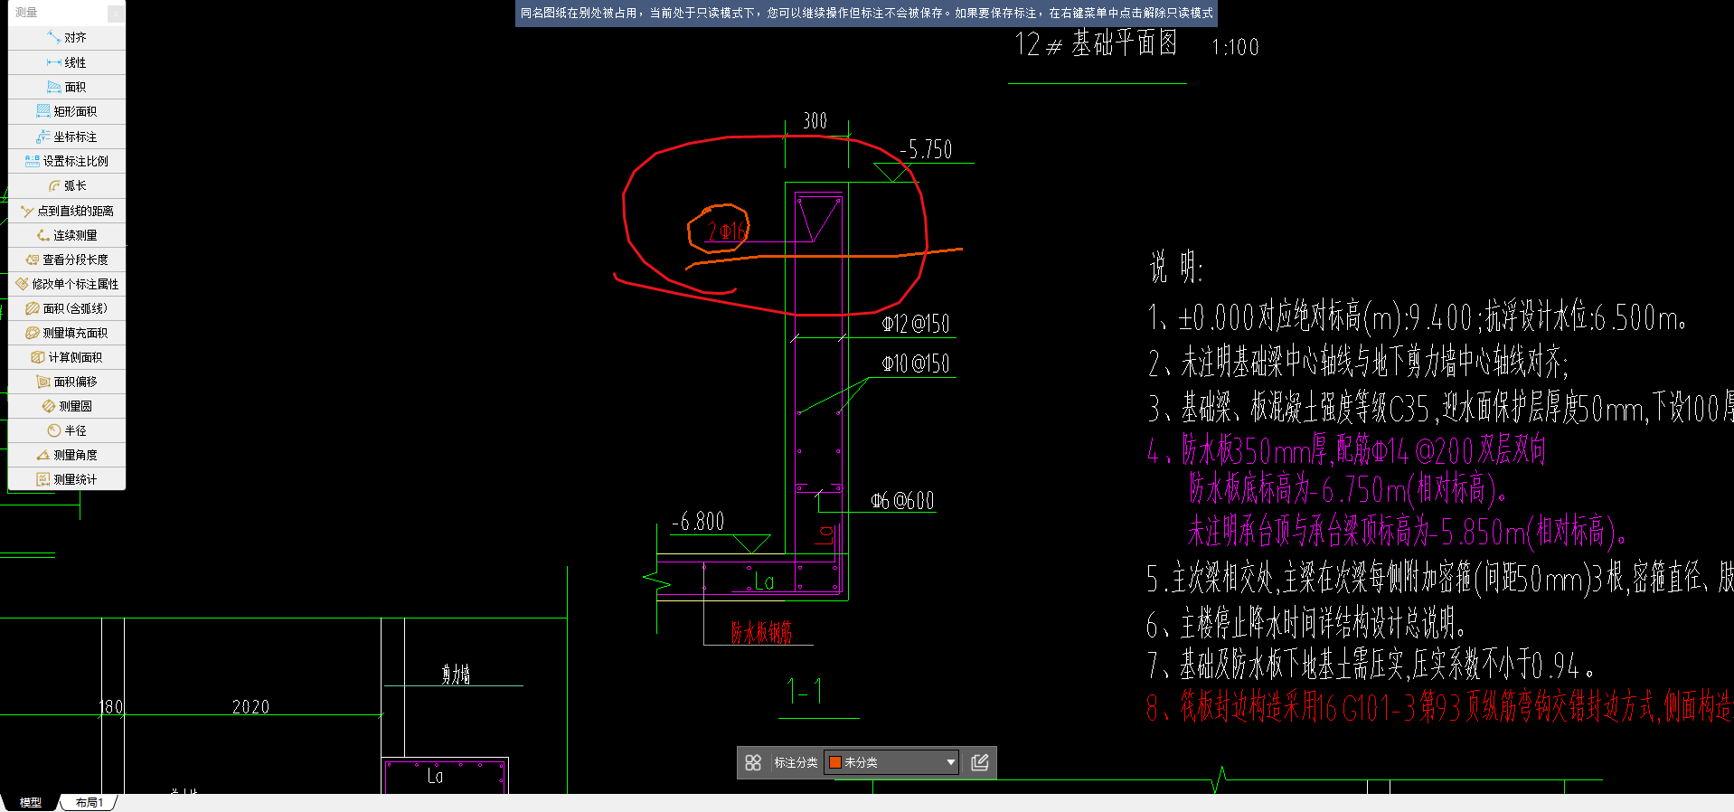Screen dimensions: 1734x812
Task: Open 设置标注比例 annotation scale setting
Action: 67,161
